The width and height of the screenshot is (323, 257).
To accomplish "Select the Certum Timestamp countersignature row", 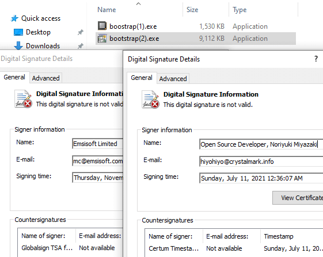I will point(234,248).
